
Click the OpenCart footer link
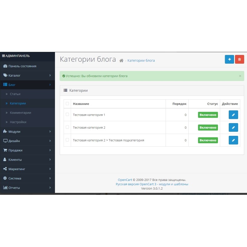[x=125, y=180]
